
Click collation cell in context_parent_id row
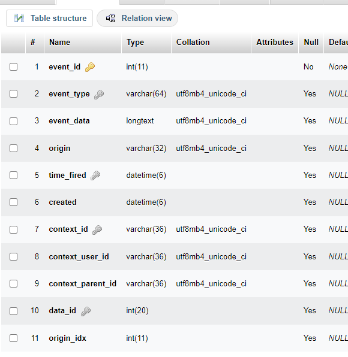211,284
